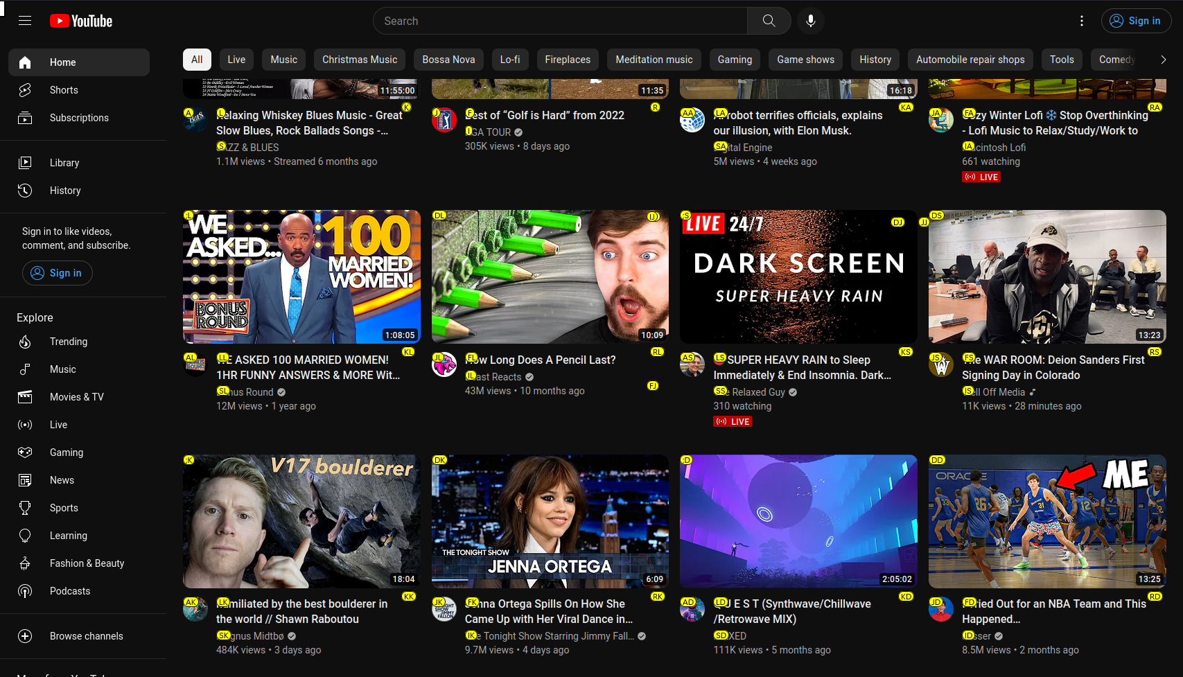Open V17 boulderer video thumbnail
The image size is (1183, 677).
(x=301, y=521)
